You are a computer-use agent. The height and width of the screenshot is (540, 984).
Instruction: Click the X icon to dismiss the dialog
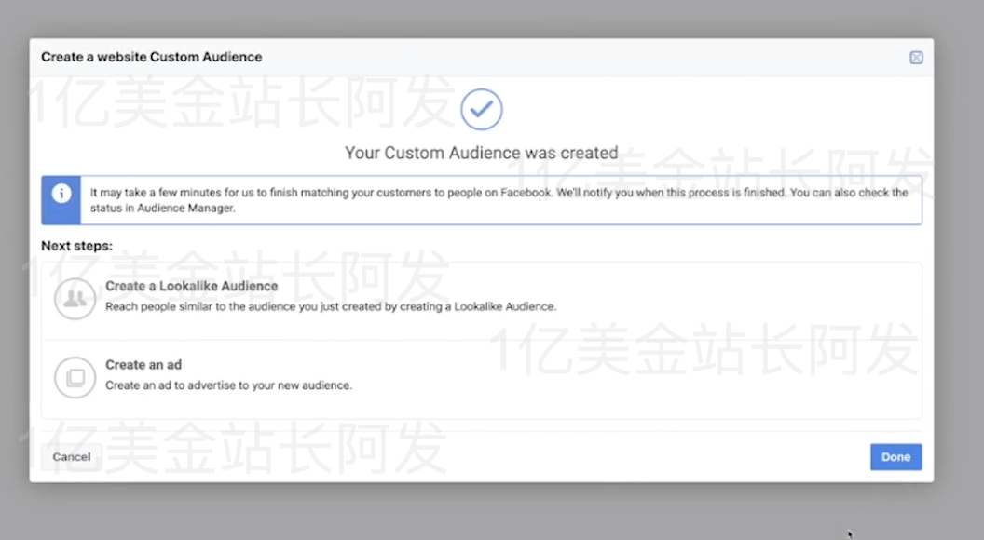click(x=916, y=57)
